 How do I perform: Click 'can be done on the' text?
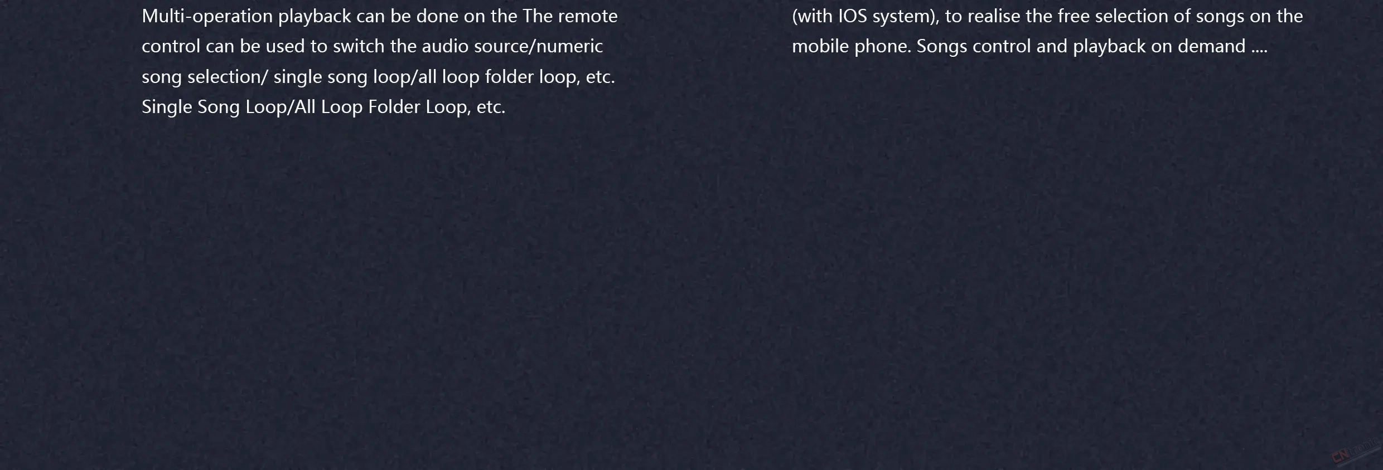tap(437, 16)
